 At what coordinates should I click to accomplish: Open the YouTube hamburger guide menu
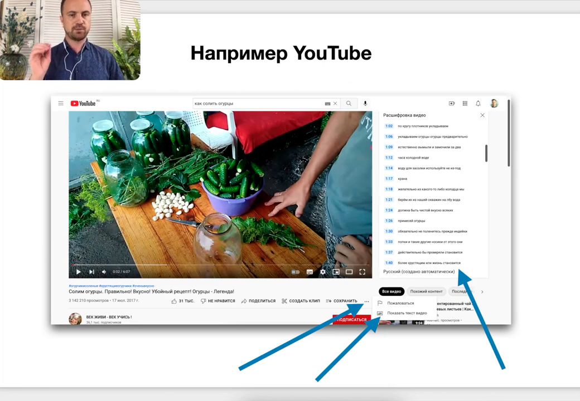pos(61,104)
